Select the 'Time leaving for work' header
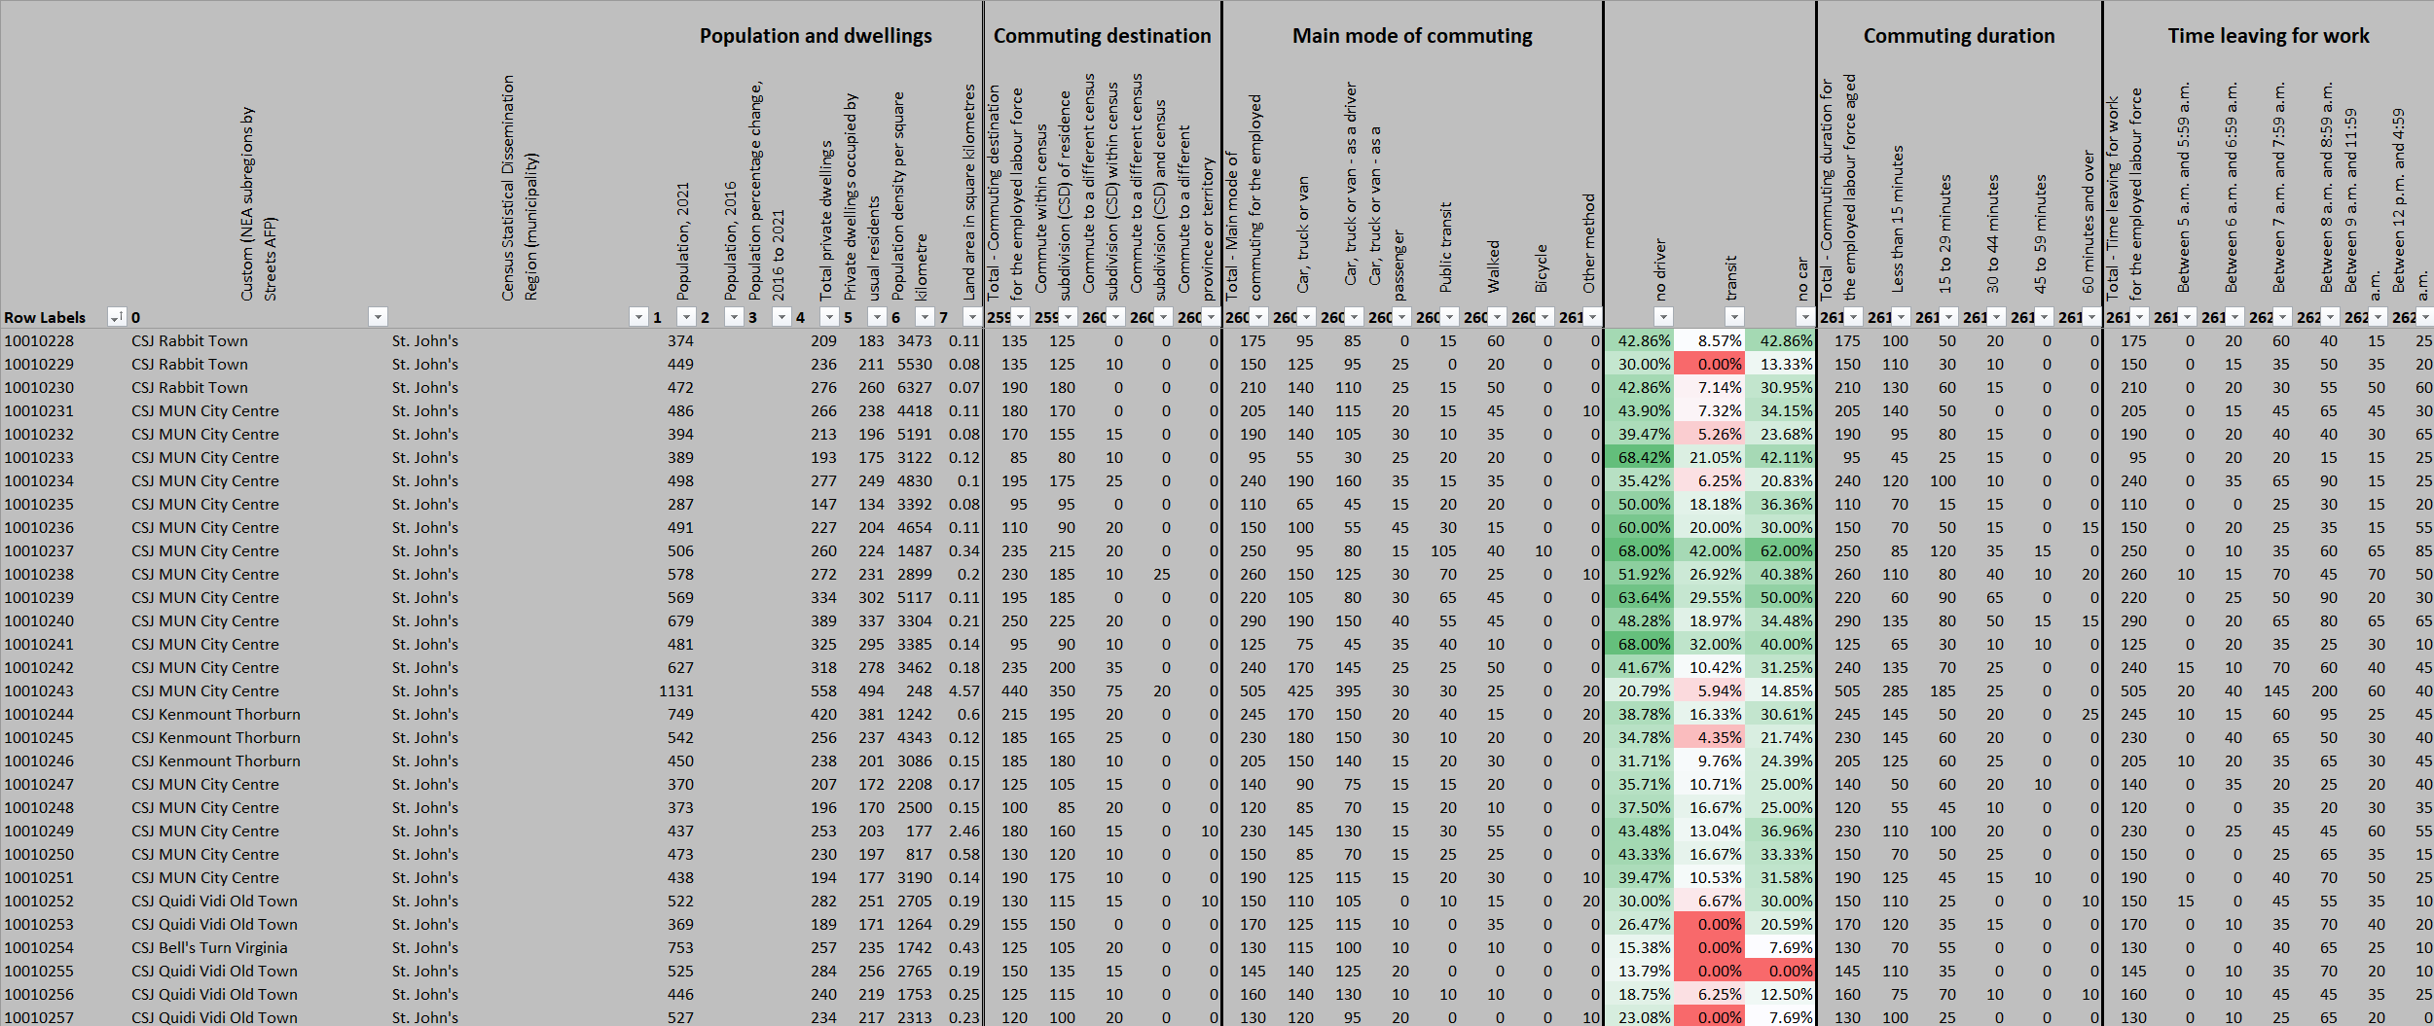2434x1026 pixels. [x=2268, y=36]
